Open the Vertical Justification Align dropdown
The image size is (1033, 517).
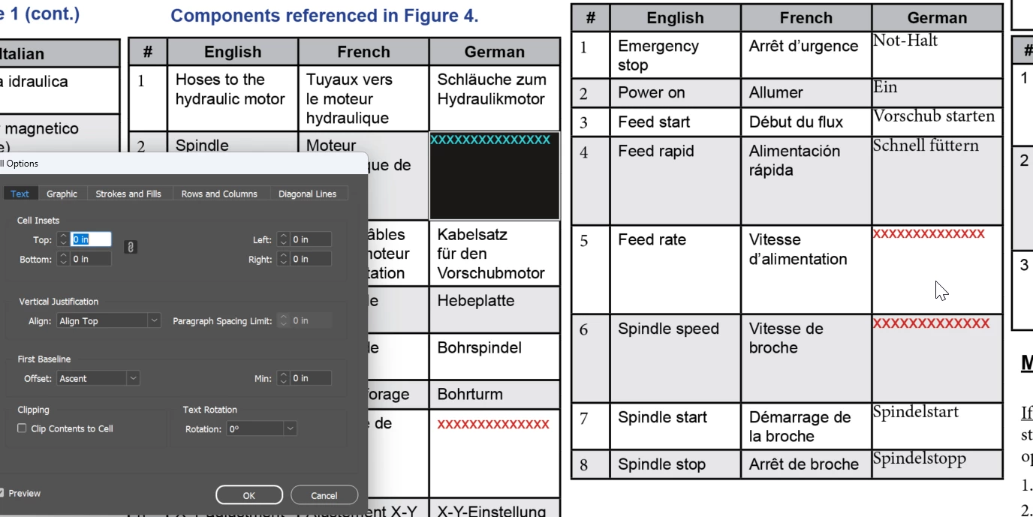tap(109, 320)
